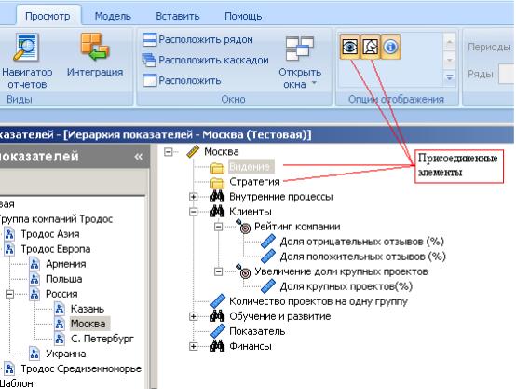Screen dimensions: 516x389
Task: Expand the Финансы node
Action: point(193,346)
